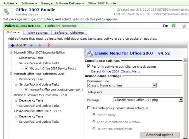Screen dimensions: 189x139
Task: Open the Package dropdown
Action: click(181, 100)
